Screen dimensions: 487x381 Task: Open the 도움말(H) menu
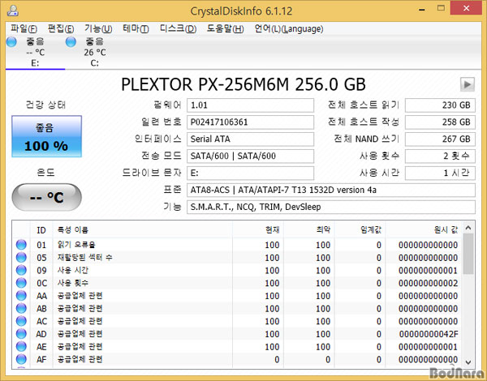(x=225, y=29)
